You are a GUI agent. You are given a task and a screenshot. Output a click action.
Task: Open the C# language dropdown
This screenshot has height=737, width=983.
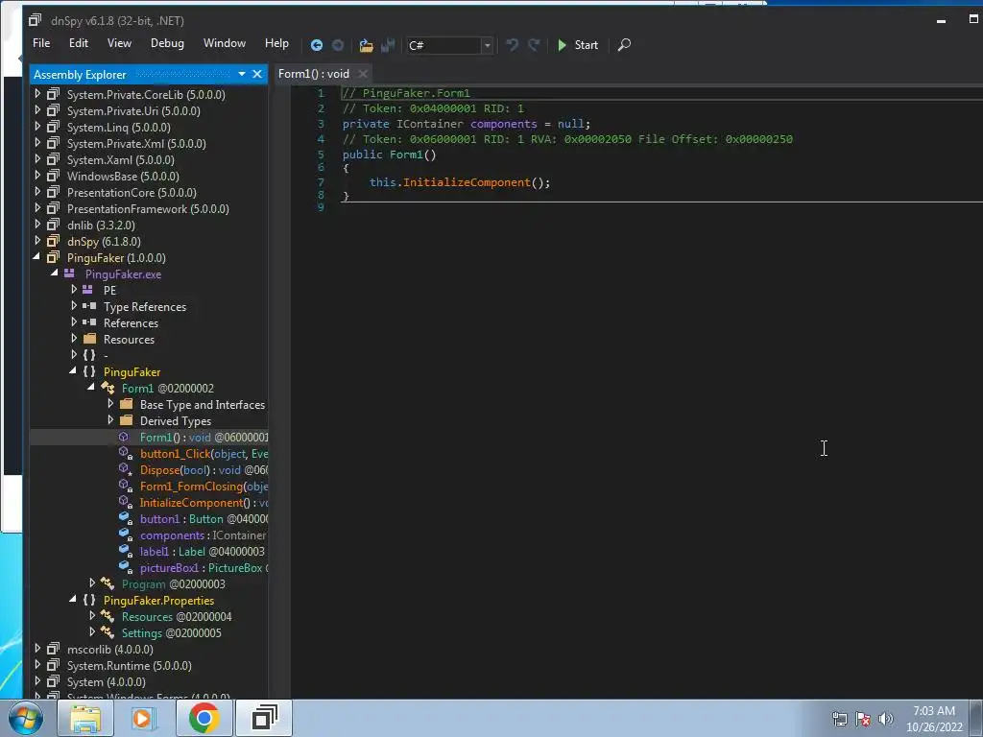click(487, 45)
